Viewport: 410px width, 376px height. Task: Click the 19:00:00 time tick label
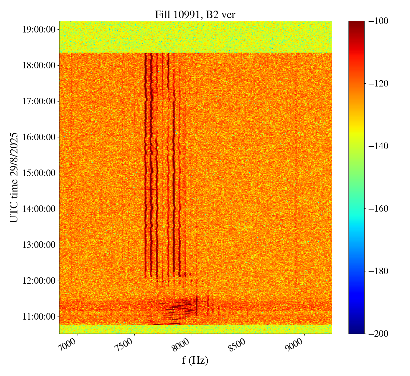point(39,29)
